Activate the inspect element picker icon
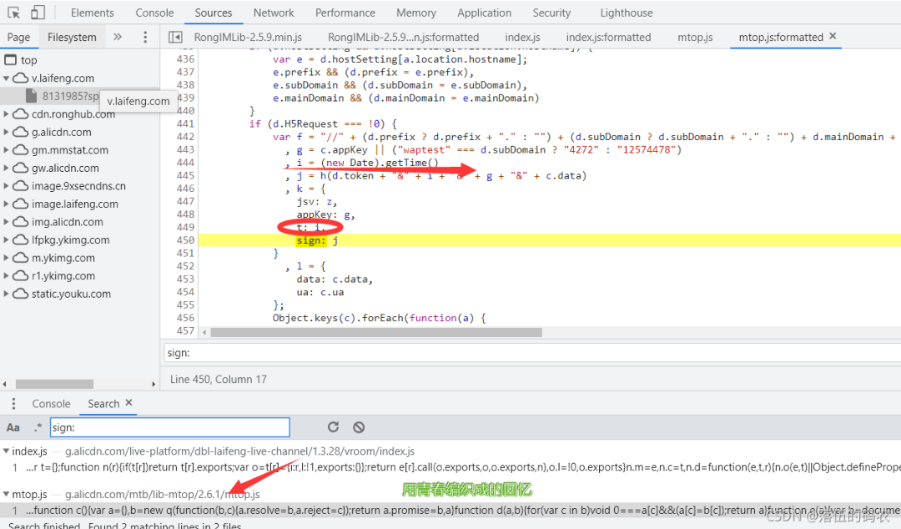 click(14, 12)
